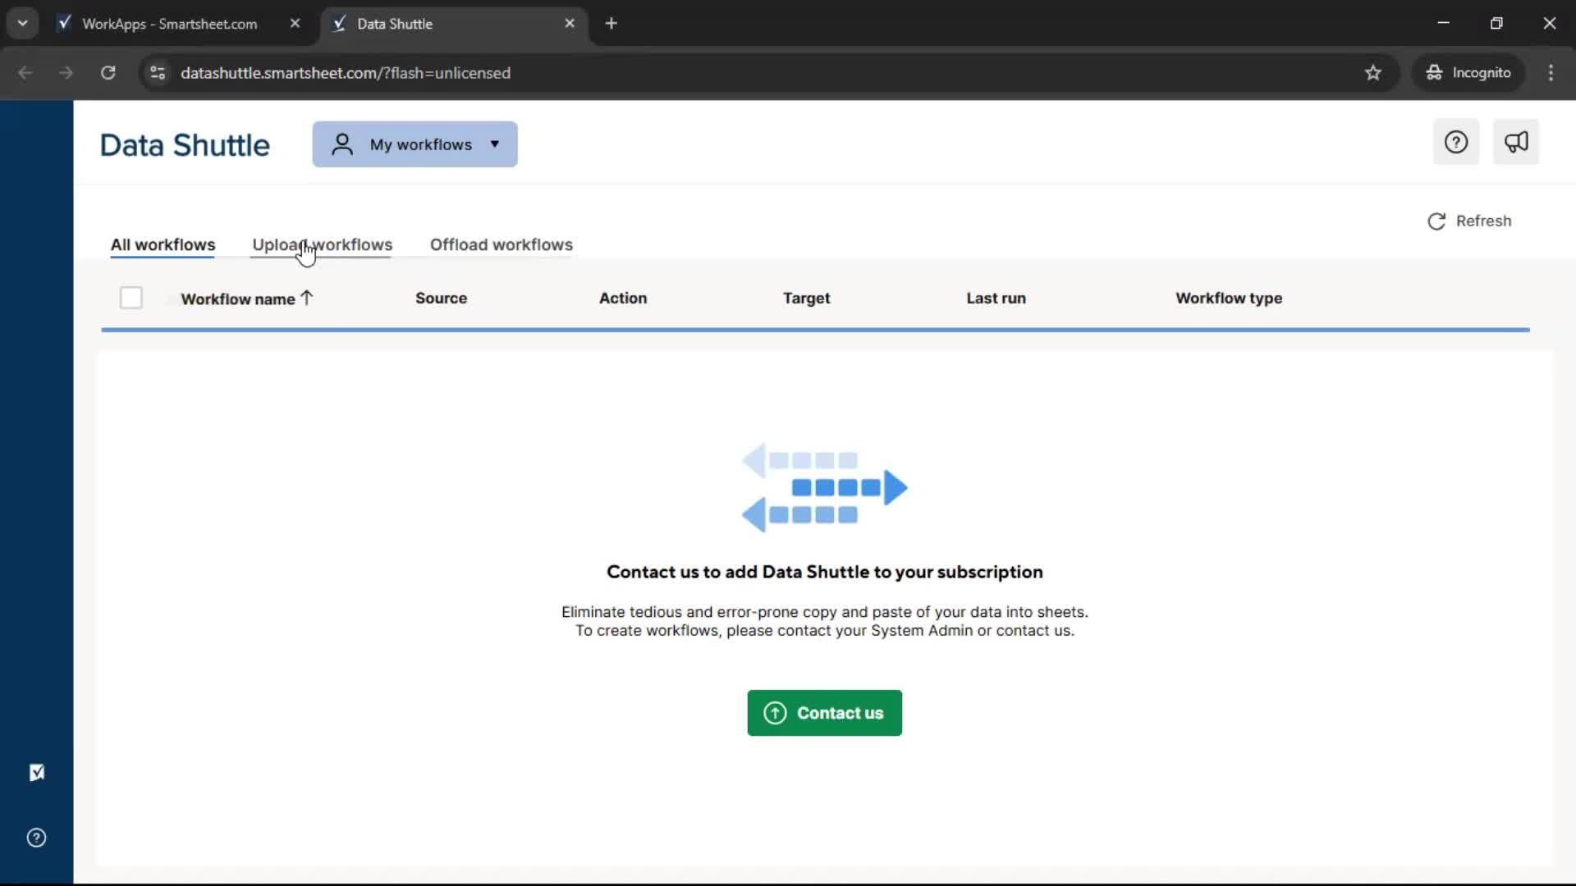
Task: Click the address bar URL field
Action: pyautogui.click(x=346, y=72)
